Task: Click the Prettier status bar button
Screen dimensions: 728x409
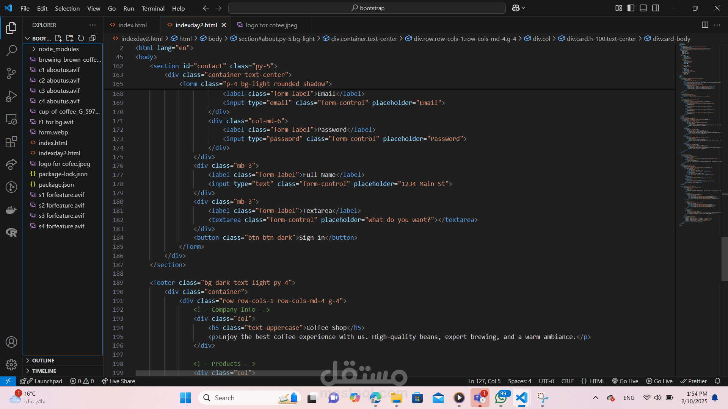Action: click(693, 381)
